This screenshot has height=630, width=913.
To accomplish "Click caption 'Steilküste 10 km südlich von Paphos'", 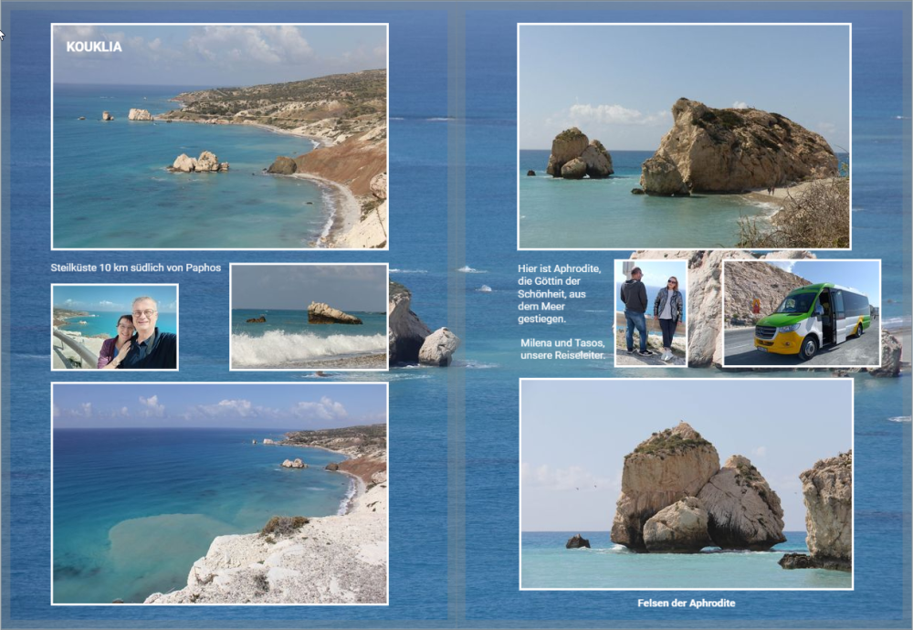I will pyautogui.click(x=136, y=268).
